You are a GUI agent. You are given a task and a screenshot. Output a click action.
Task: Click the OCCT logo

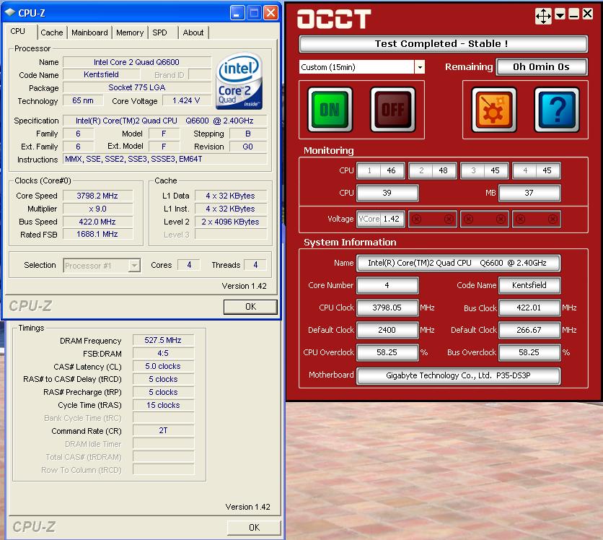[x=334, y=19]
